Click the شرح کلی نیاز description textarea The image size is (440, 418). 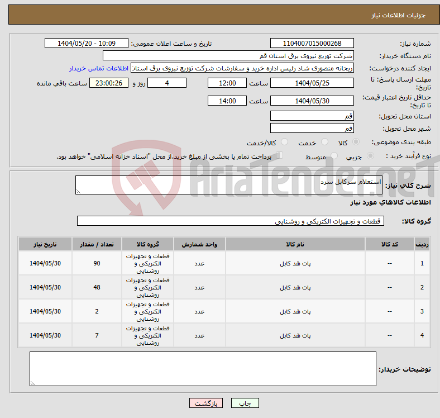click(229, 185)
